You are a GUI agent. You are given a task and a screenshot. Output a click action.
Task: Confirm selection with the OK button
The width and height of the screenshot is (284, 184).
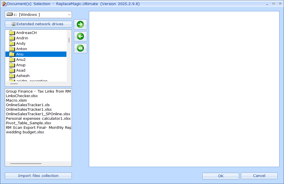(x=221, y=176)
